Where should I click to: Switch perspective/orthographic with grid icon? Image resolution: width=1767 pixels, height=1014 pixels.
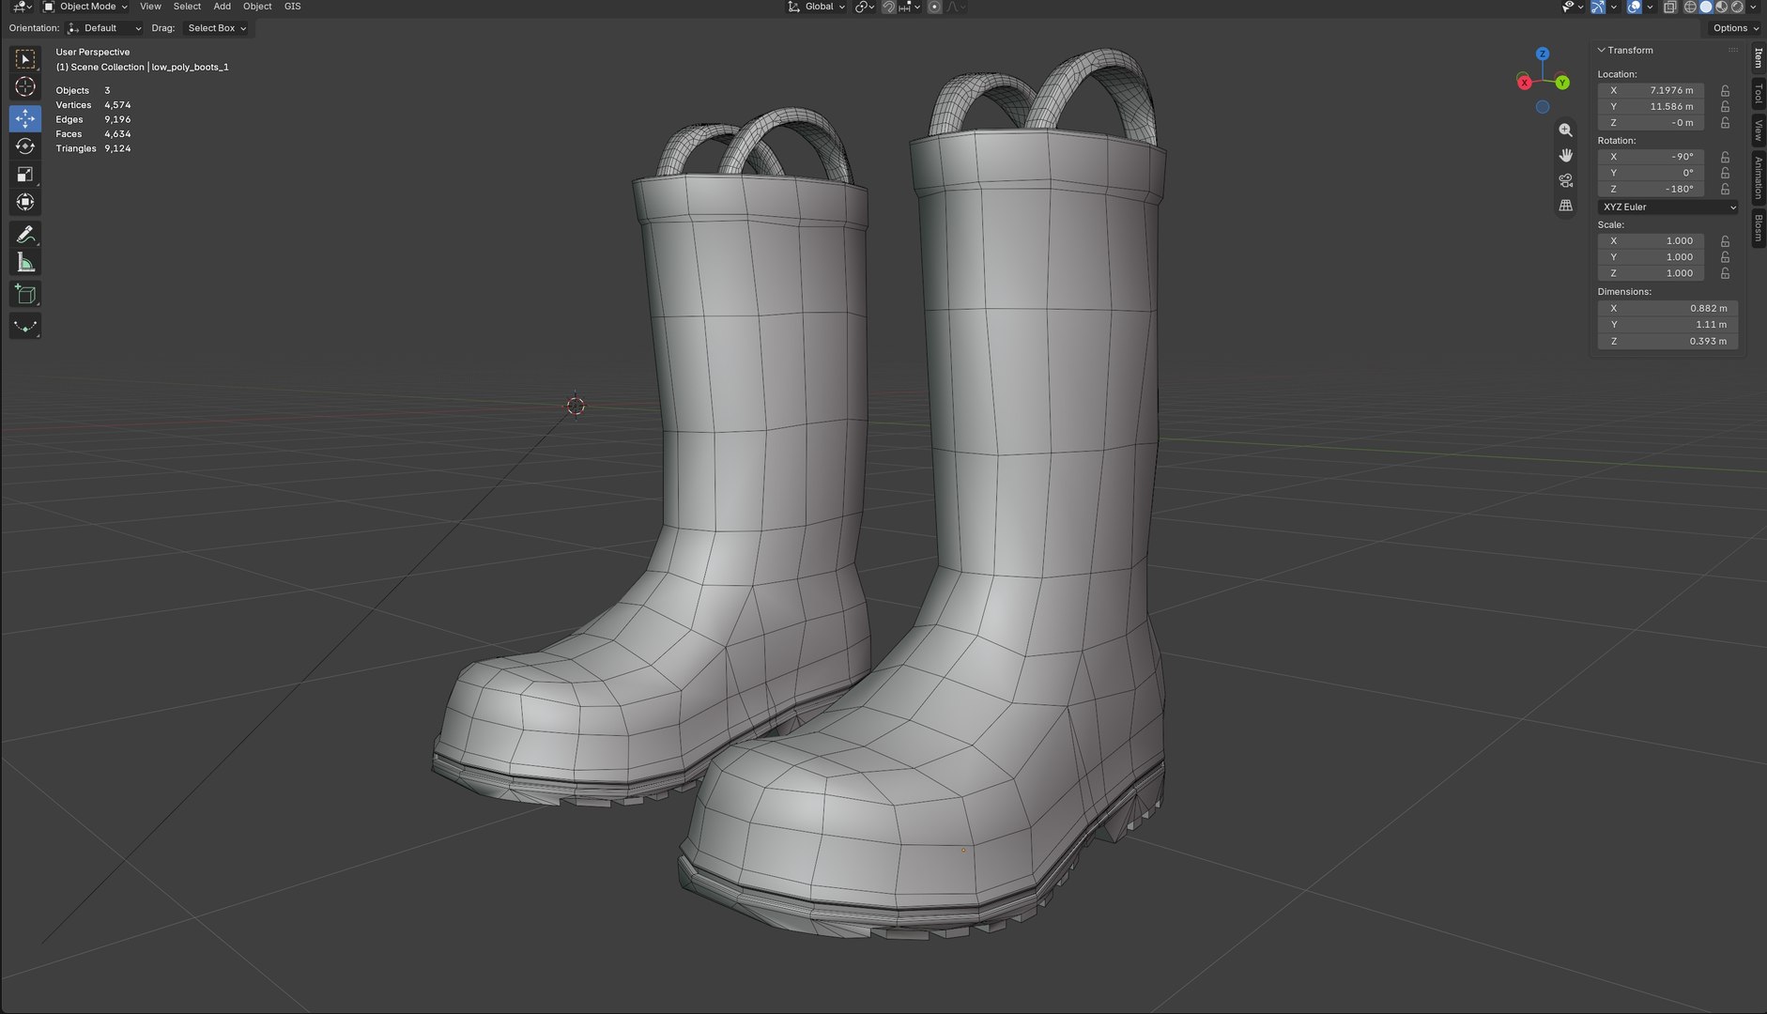[1565, 205]
